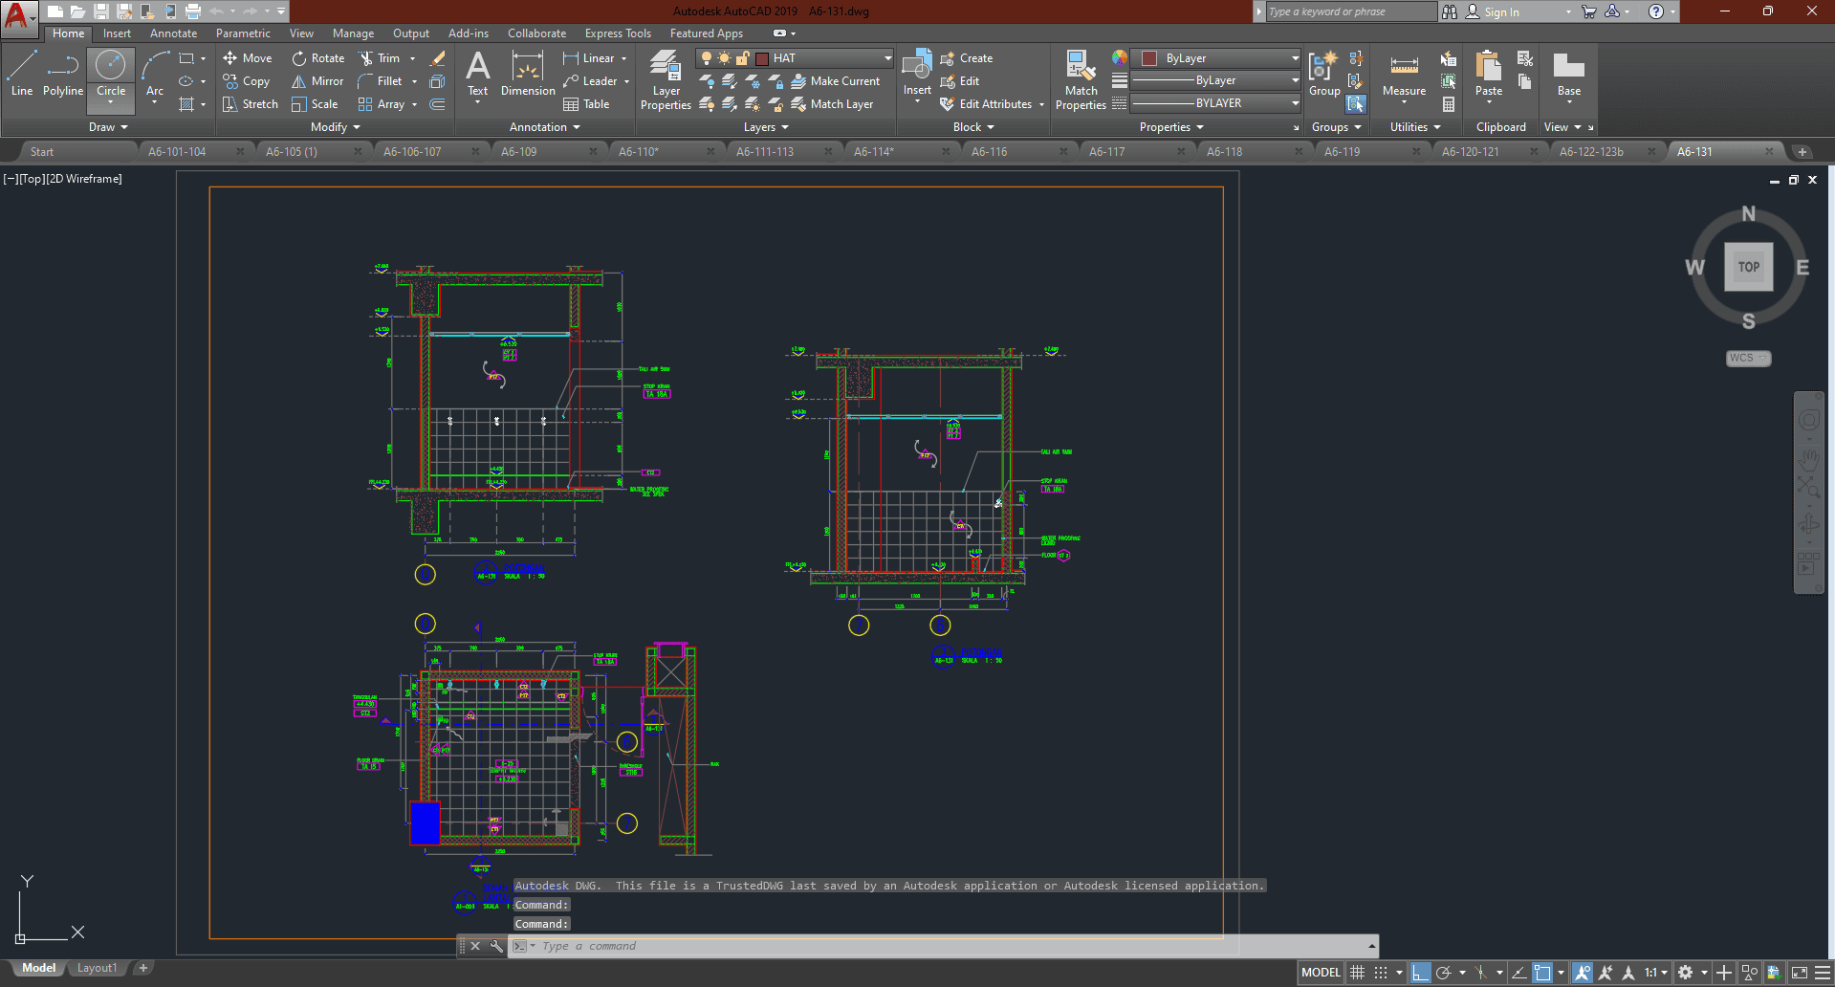Image resolution: width=1835 pixels, height=987 pixels.
Task: Select the Polyline drawing tool
Action: [x=62, y=75]
